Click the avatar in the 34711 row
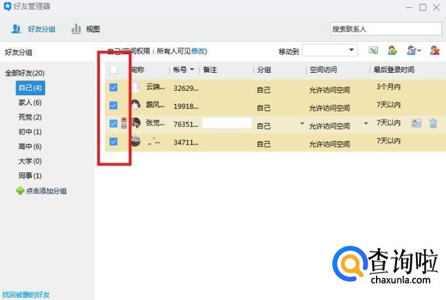The width and height of the screenshot is (446, 300). [135, 141]
